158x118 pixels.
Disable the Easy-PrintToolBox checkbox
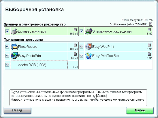click(81, 56)
